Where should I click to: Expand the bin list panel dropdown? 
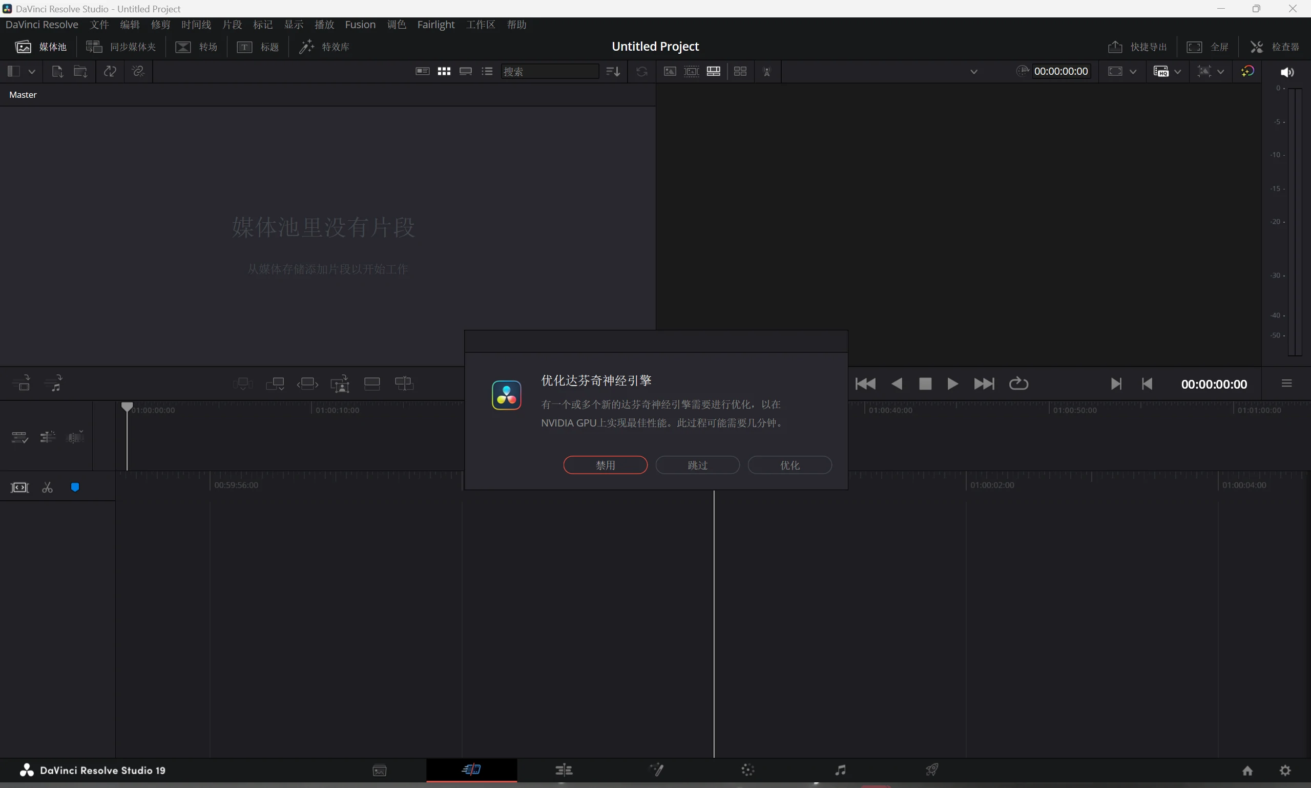[31, 71]
